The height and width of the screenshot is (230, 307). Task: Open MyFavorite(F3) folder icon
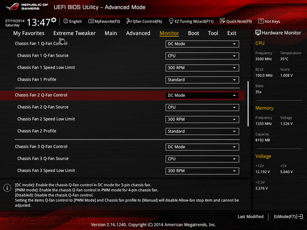(91, 21)
